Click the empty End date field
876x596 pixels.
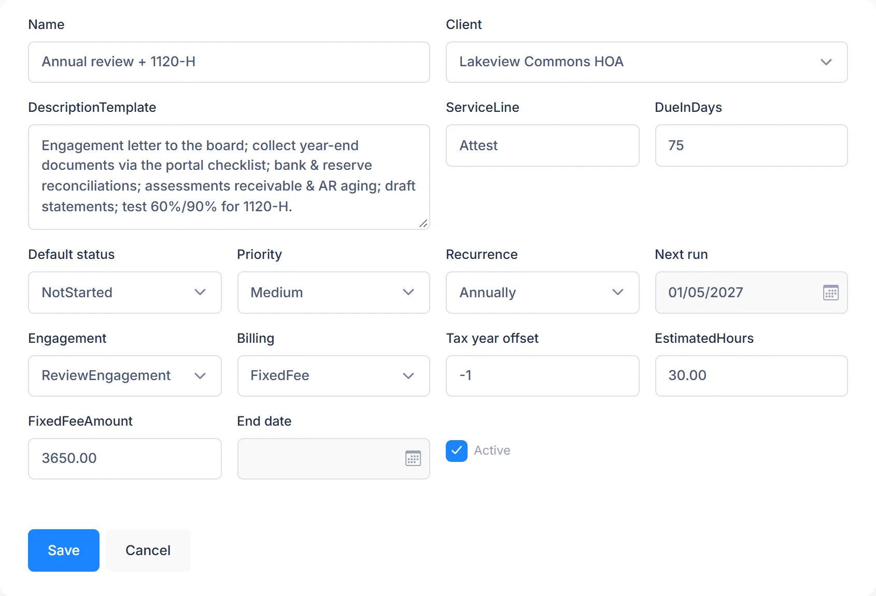tap(333, 459)
